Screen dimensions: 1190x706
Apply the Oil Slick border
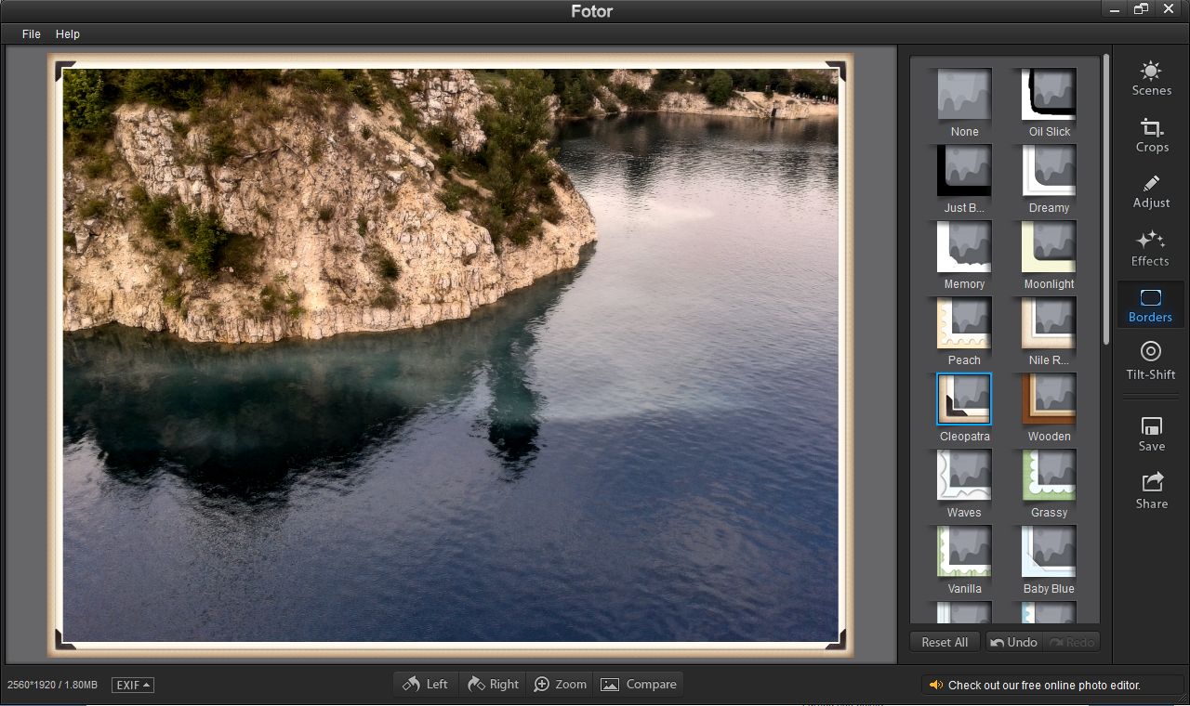[1049, 95]
